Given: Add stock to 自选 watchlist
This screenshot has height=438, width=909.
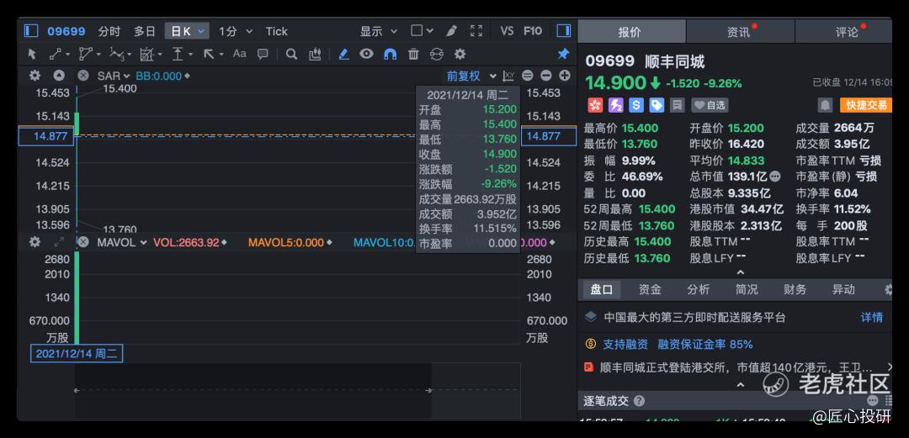Looking at the screenshot, I should tap(710, 105).
